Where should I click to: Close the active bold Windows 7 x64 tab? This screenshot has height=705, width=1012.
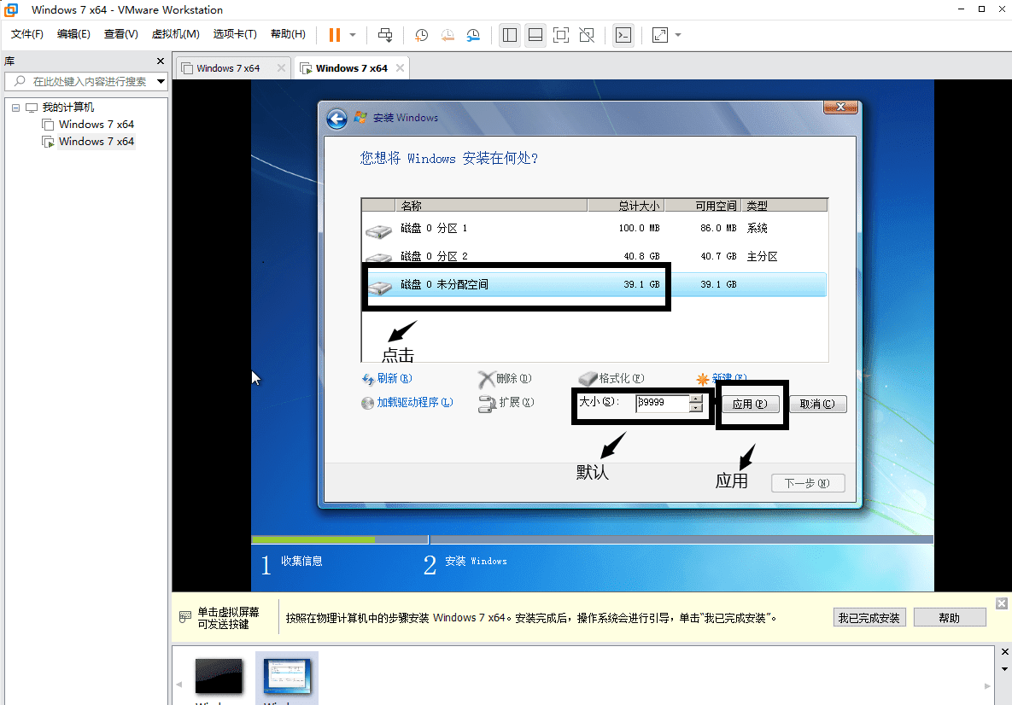point(401,67)
